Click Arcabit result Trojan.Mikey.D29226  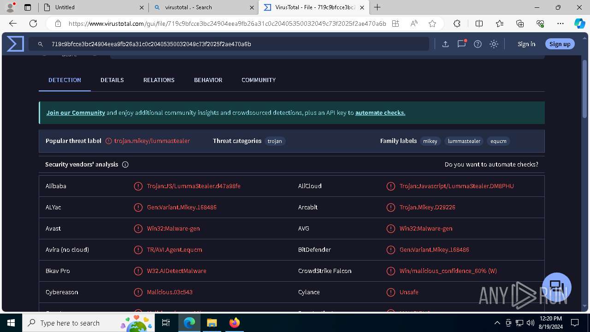[x=427, y=207]
